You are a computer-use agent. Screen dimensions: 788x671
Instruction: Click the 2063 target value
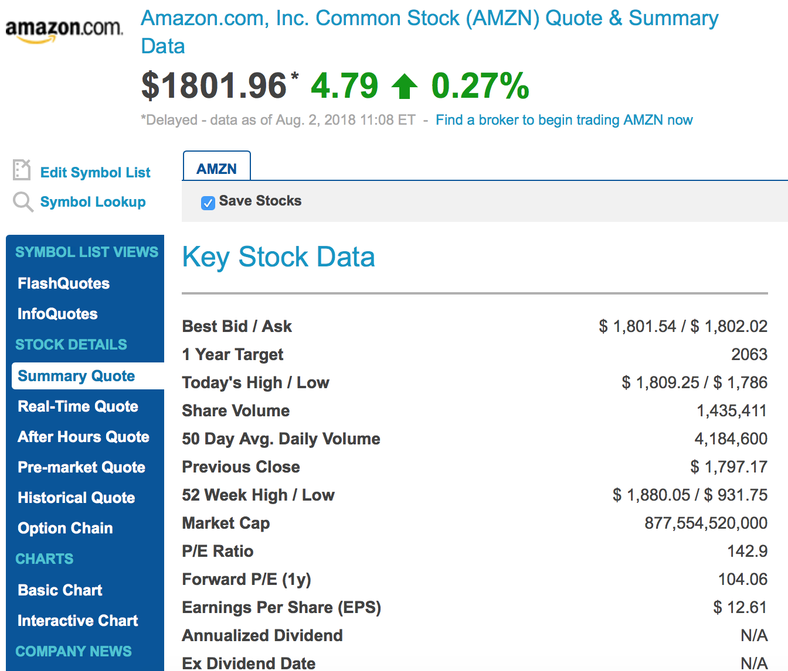pos(749,354)
